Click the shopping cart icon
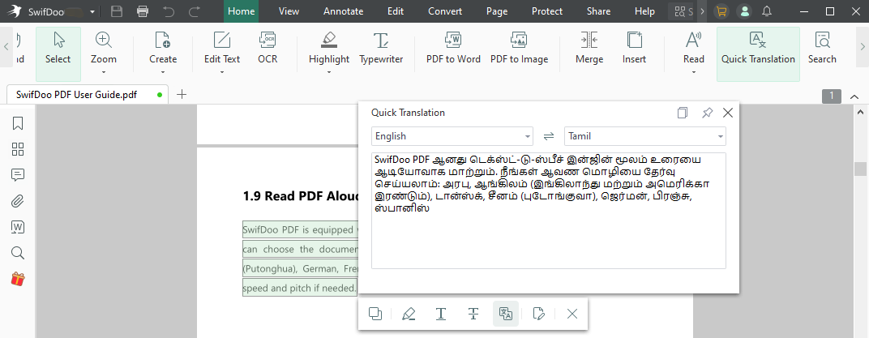Screen dimensions: 869x338 tap(721, 11)
